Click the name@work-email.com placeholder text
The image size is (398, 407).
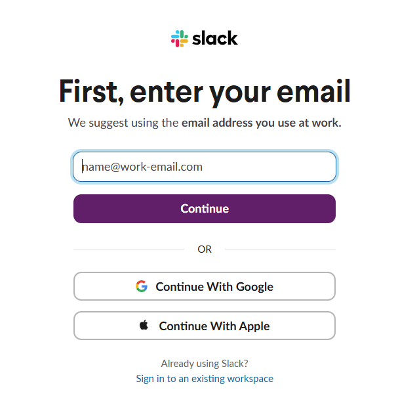[142, 167]
